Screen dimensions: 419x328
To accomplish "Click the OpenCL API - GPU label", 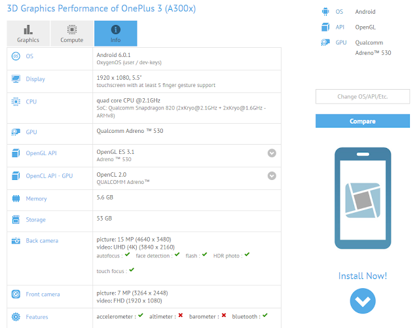I will click(49, 176).
